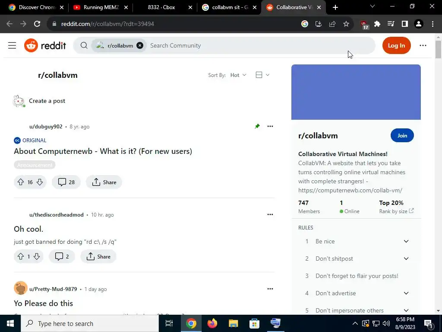Expand the Don't advertise rule
The height and width of the screenshot is (332, 442).
(406, 293)
